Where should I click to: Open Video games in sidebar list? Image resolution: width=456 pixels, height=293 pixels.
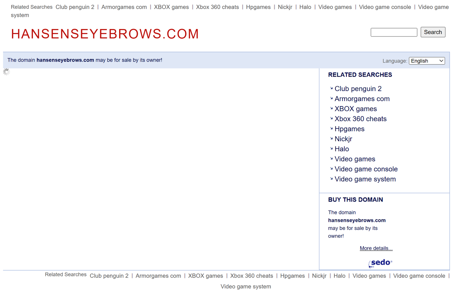[x=355, y=159]
